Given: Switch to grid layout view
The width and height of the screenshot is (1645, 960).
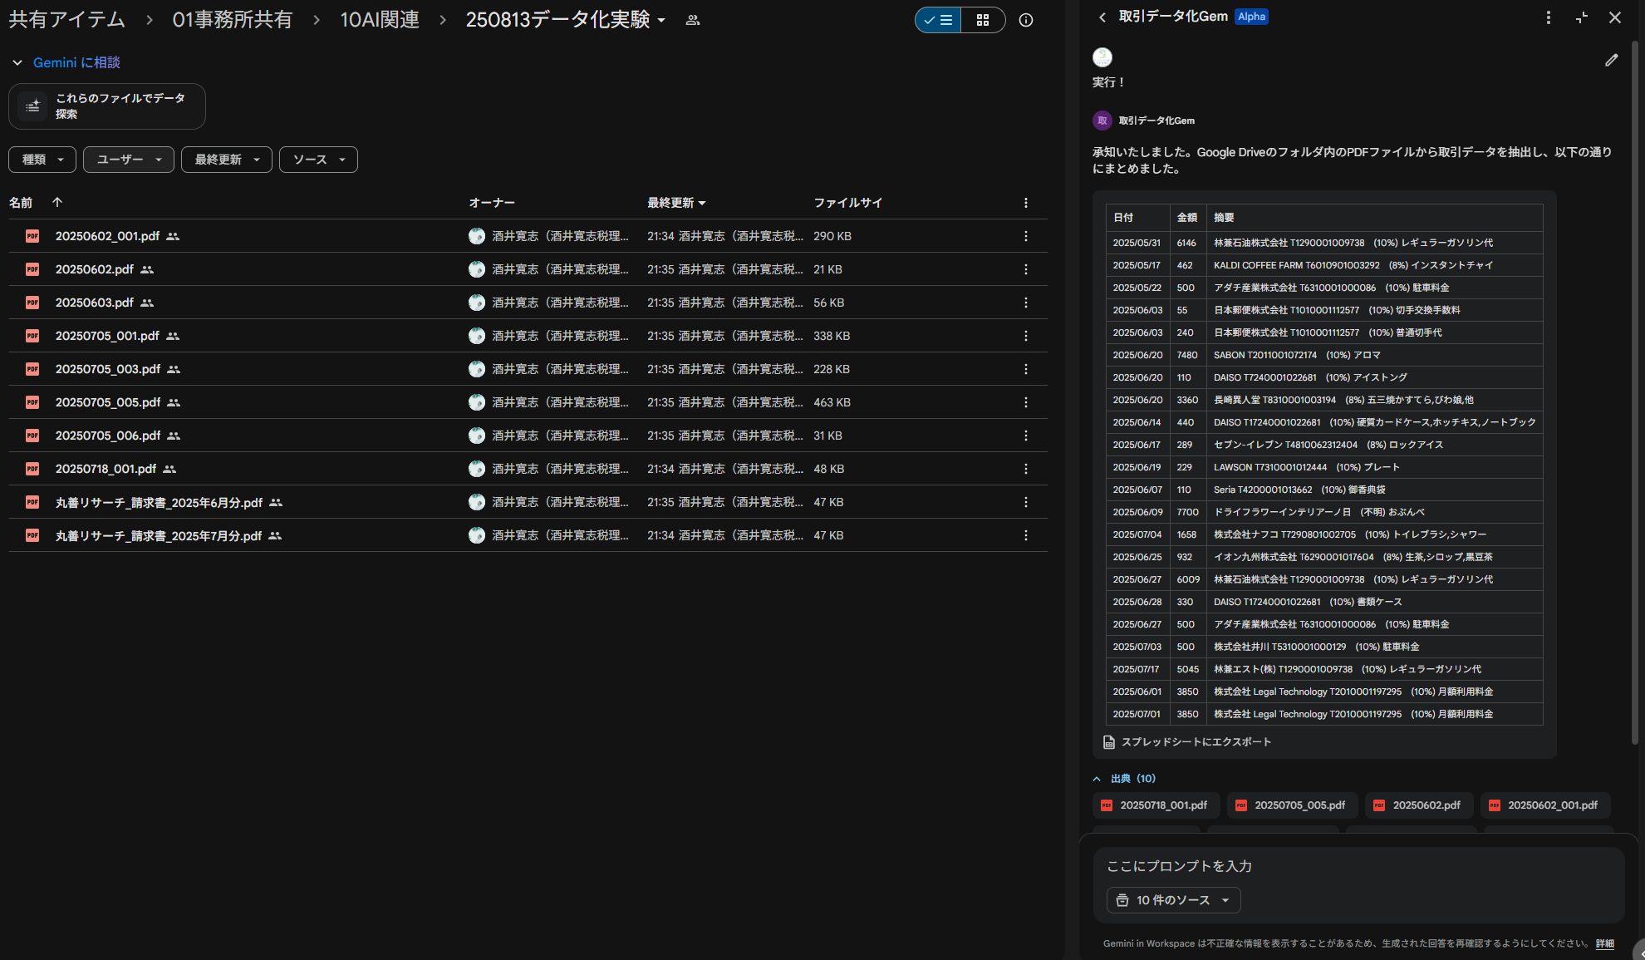Looking at the screenshot, I should (983, 20).
